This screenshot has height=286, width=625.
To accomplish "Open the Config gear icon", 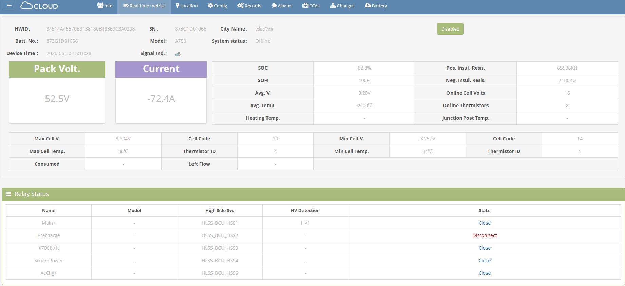I will click(210, 5).
